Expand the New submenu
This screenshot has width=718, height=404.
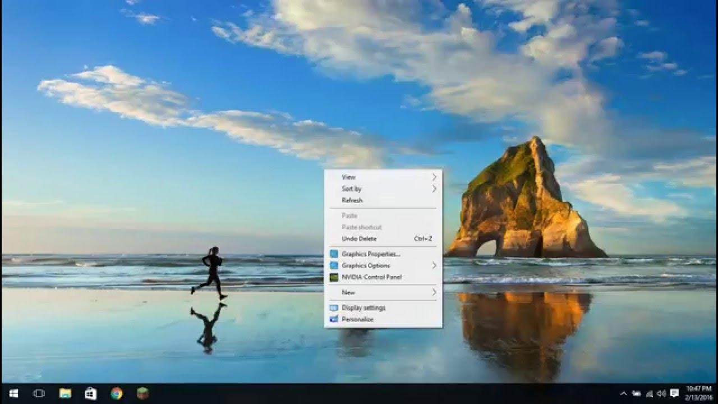tap(383, 292)
